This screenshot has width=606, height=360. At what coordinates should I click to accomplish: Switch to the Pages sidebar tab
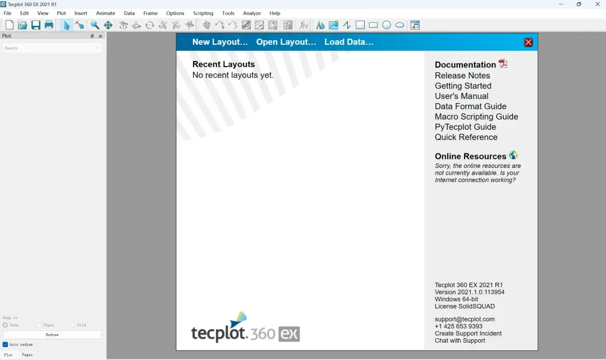(x=27, y=354)
